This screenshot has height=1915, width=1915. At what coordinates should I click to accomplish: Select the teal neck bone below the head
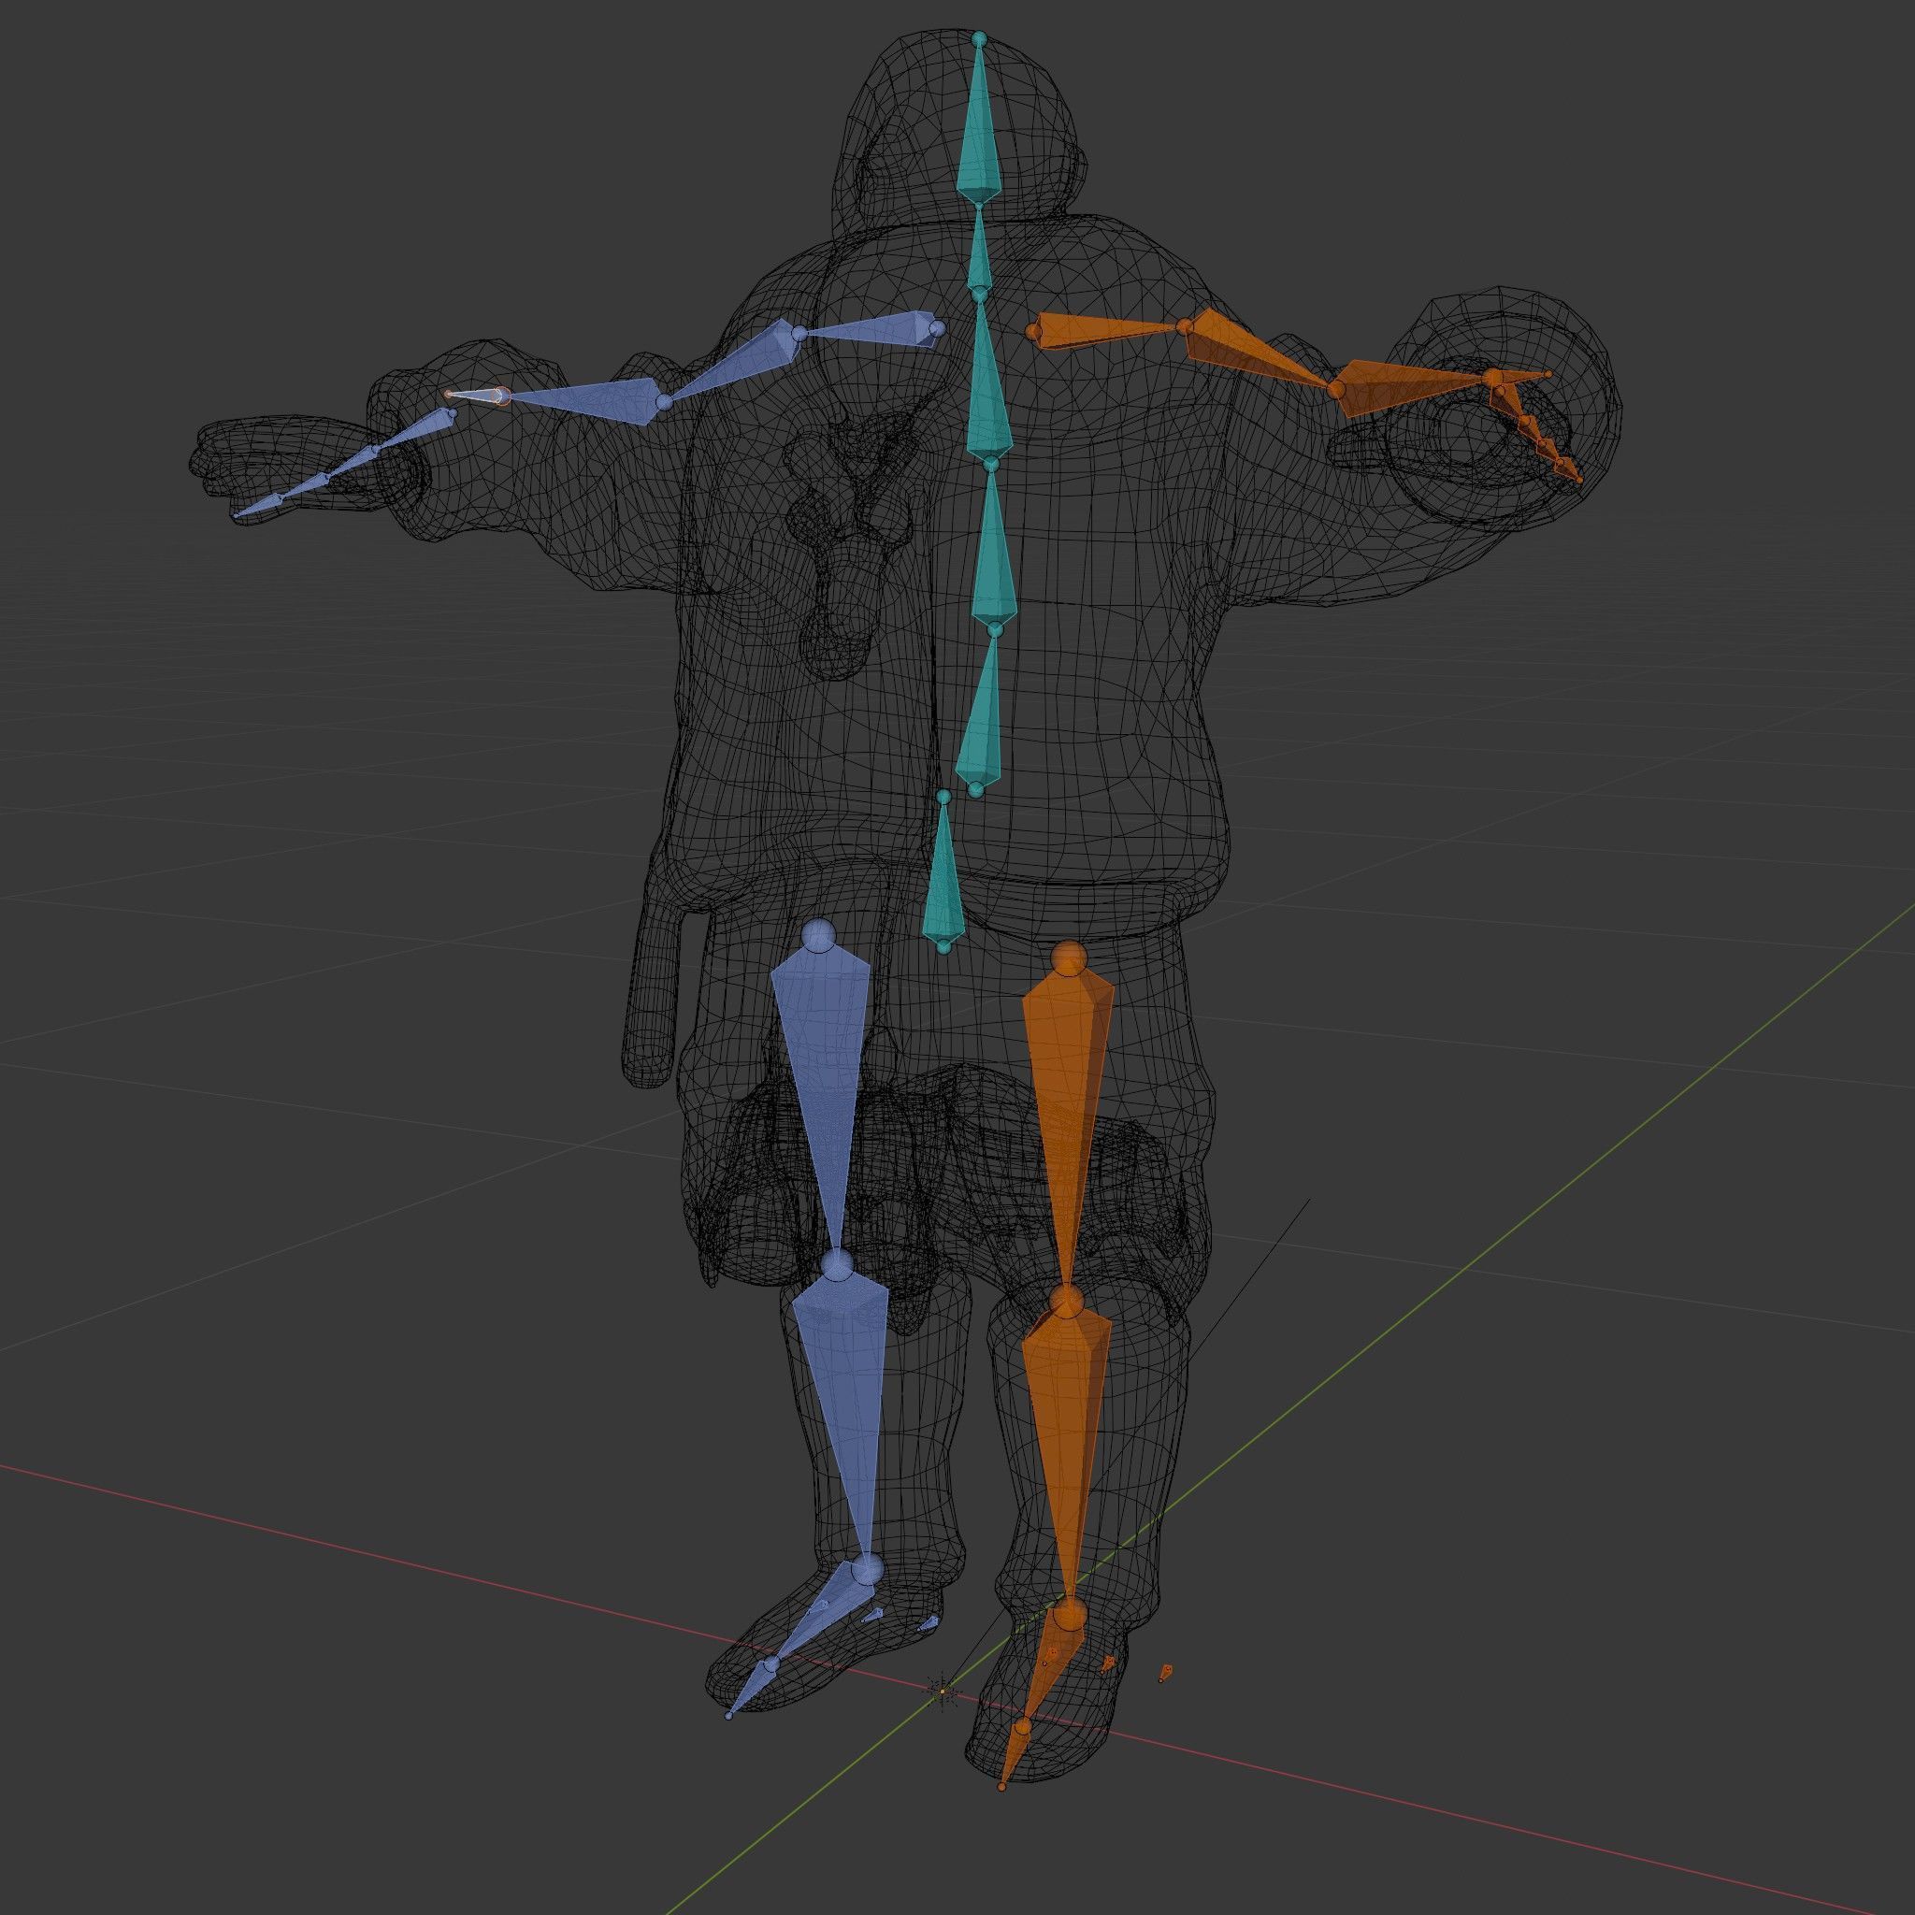979,250
